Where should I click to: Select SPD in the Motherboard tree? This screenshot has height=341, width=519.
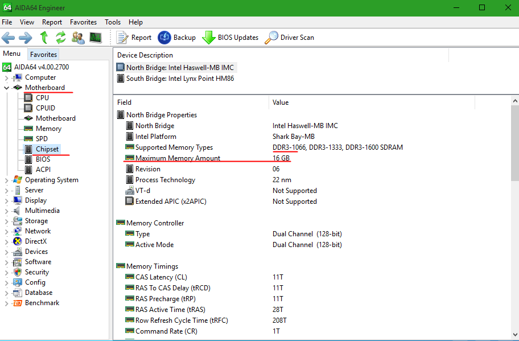tap(42, 139)
